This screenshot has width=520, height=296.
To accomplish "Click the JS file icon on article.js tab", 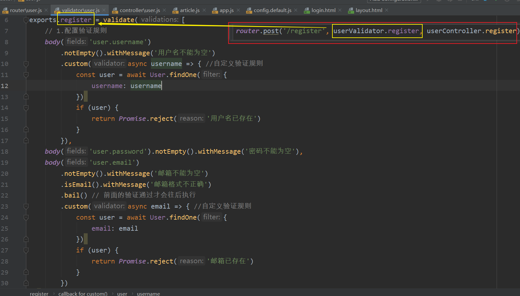I will (175, 11).
